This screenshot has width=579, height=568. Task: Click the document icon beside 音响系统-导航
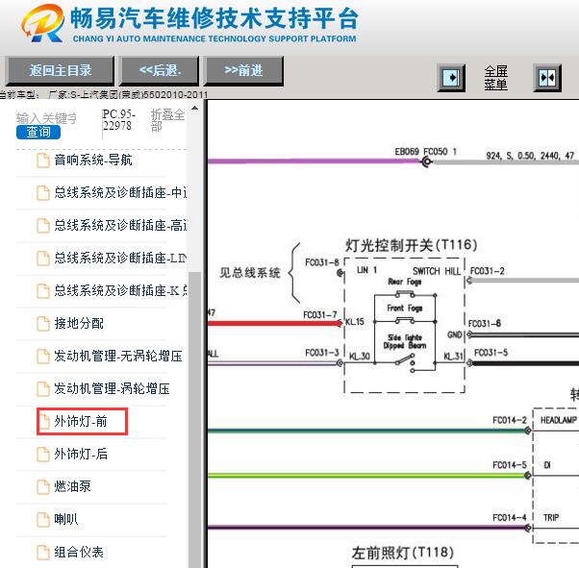(43, 161)
